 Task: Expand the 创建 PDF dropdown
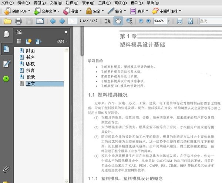coord(29,11)
